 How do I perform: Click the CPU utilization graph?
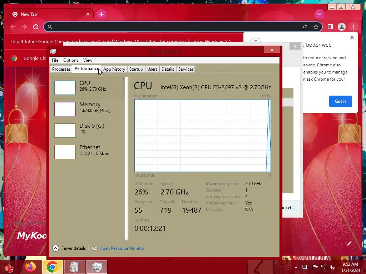203,136
